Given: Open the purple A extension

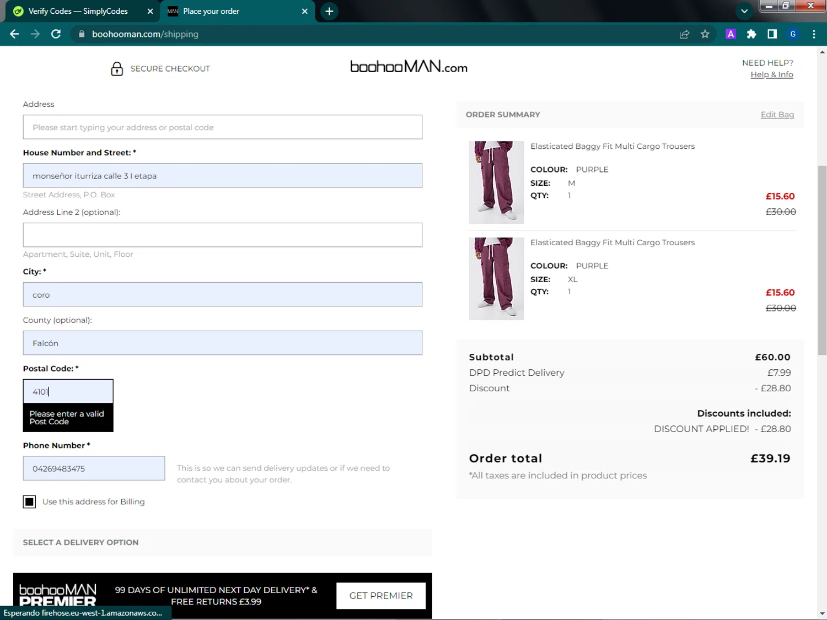Looking at the screenshot, I should click(x=731, y=34).
